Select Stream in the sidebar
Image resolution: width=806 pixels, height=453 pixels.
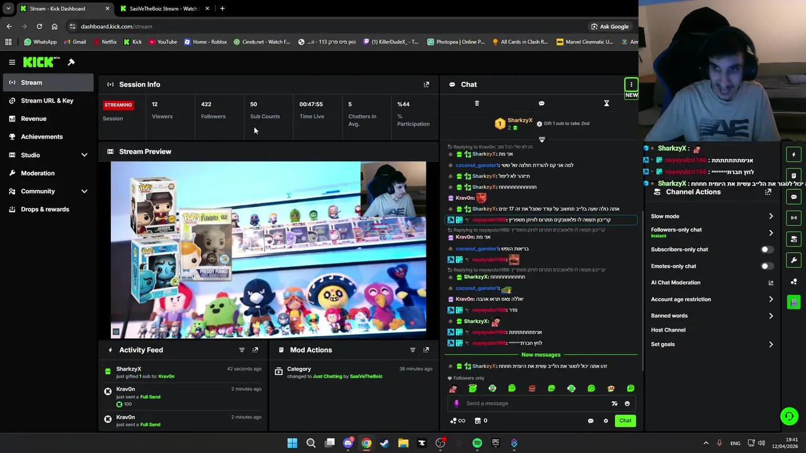(48, 82)
